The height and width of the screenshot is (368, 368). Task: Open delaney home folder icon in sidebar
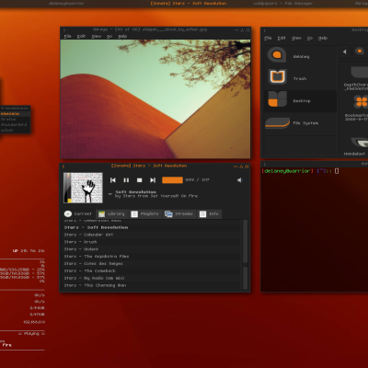pyautogui.click(x=277, y=55)
